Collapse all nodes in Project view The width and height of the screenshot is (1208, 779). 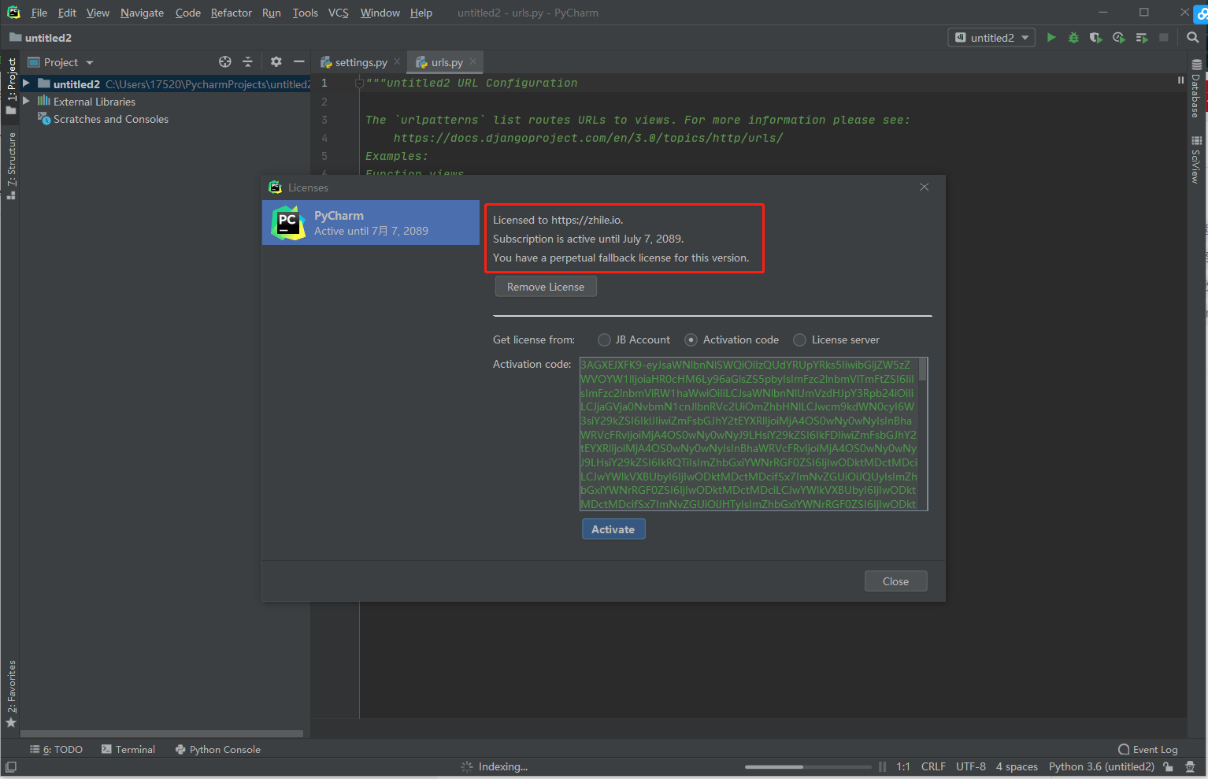[x=248, y=61]
